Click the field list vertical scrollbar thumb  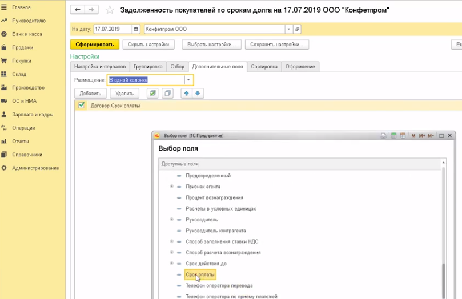pos(444,280)
